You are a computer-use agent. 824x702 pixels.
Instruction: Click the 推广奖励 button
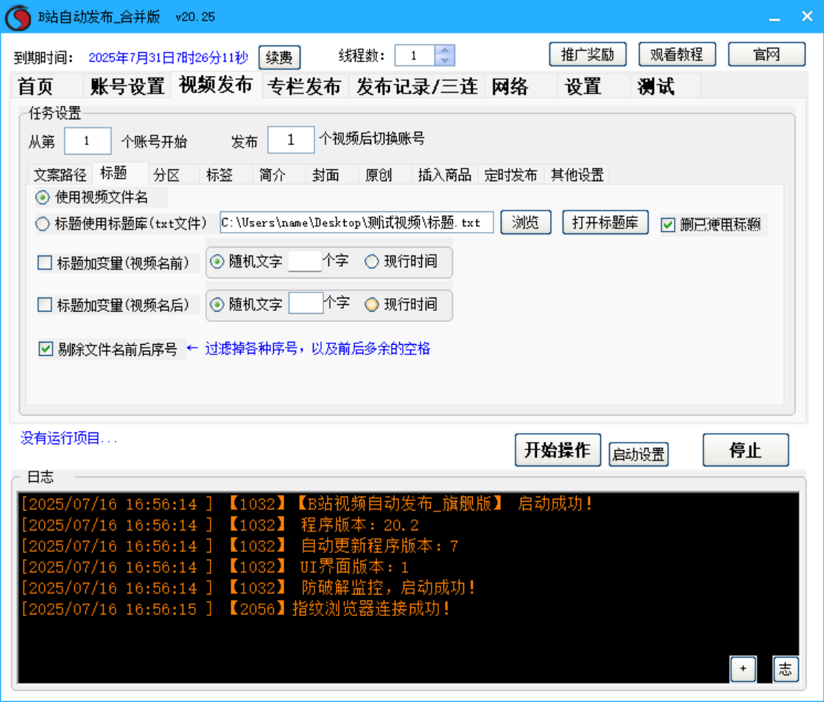[x=588, y=55]
